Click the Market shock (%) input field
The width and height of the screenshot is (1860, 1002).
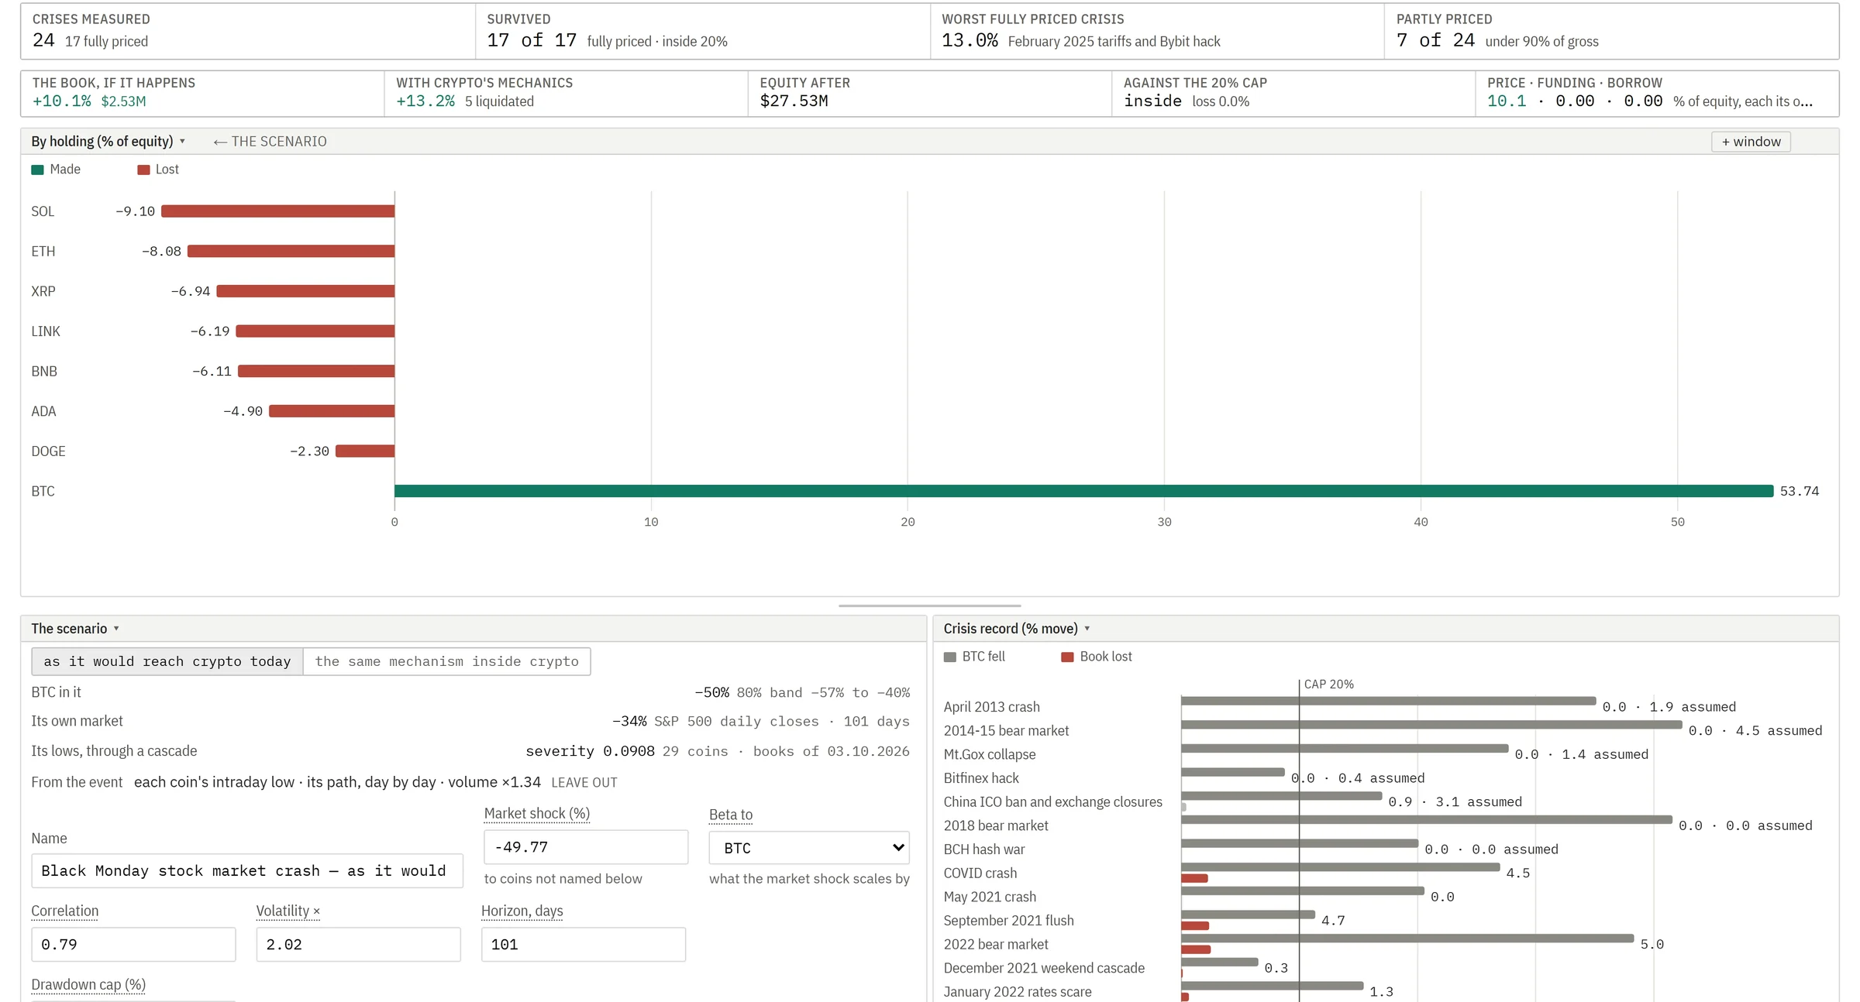pyautogui.click(x=586, y=847)
